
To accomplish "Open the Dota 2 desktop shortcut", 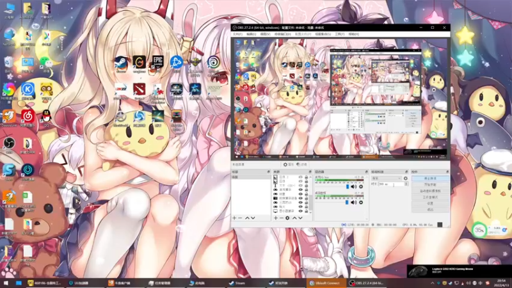I will pos(139,91).
